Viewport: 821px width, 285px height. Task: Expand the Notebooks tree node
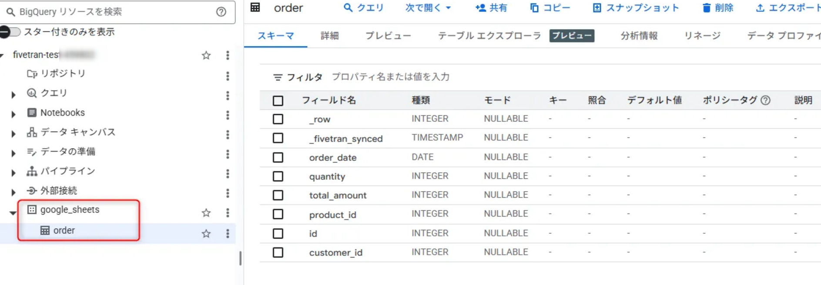[x=13, y=114]
